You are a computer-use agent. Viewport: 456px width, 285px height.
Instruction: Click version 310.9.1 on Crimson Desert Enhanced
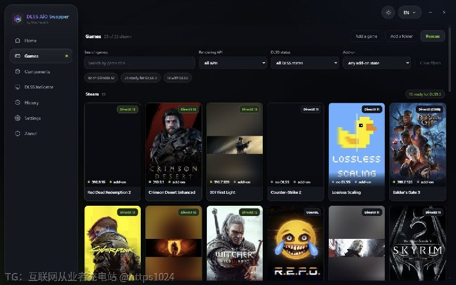tap(158, 182)
